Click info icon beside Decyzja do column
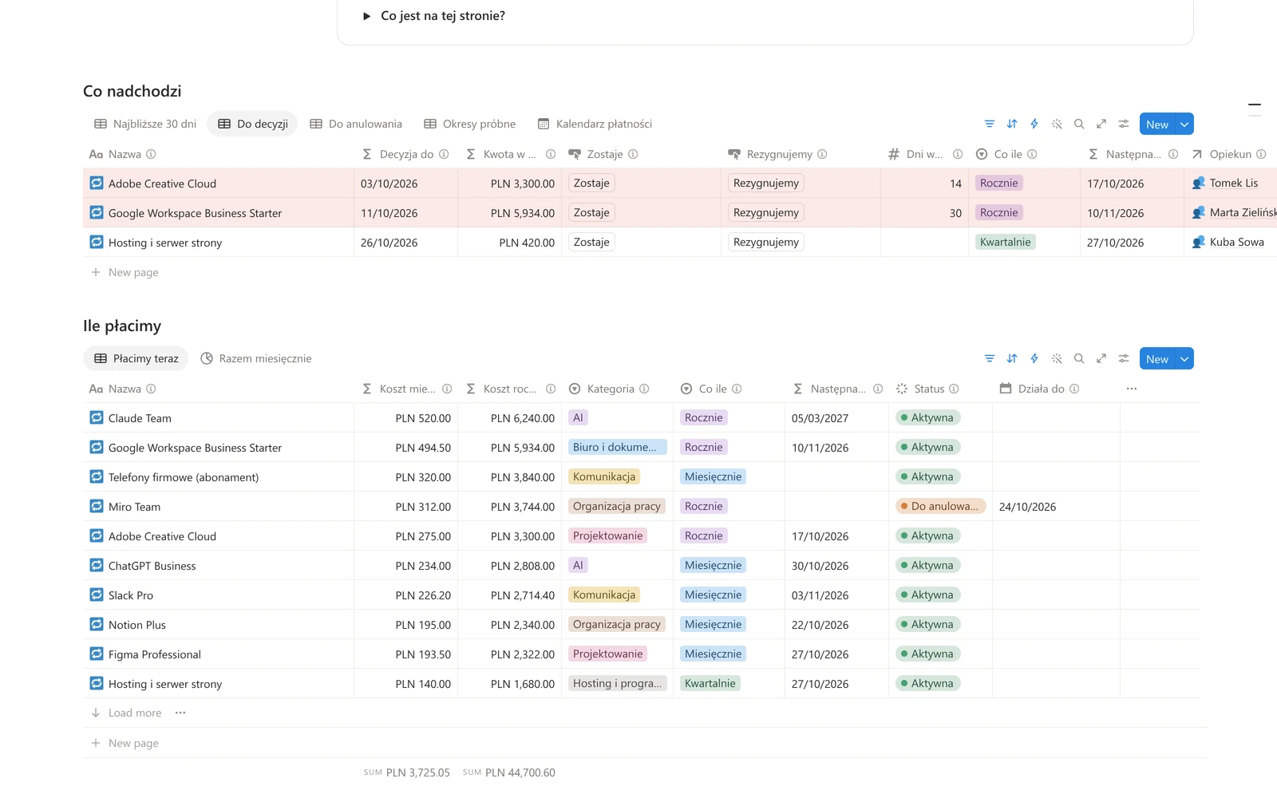The width and height of the screenshot is (1277, 798). coord(444,154)
